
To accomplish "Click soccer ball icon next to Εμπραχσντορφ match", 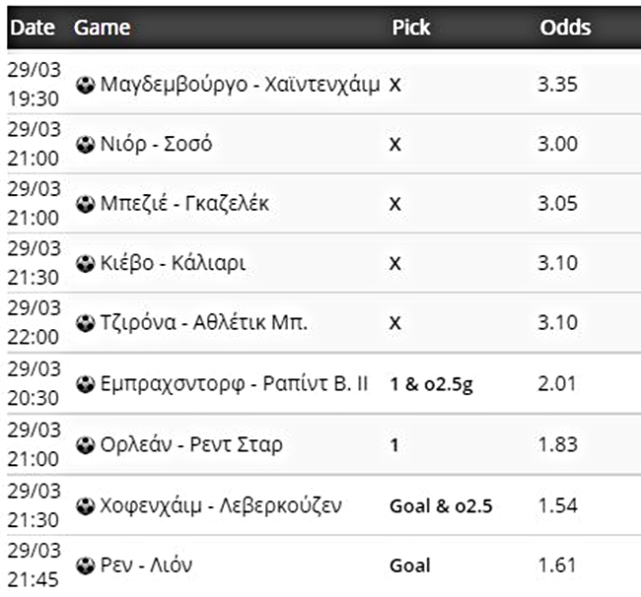I will tap(86, 384).
